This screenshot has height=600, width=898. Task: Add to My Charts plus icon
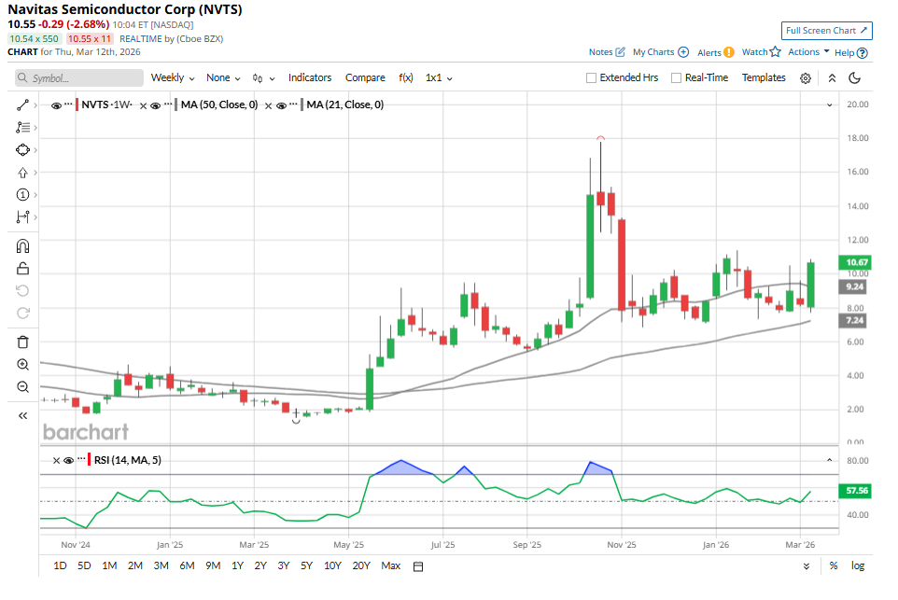tap(683, 52)
